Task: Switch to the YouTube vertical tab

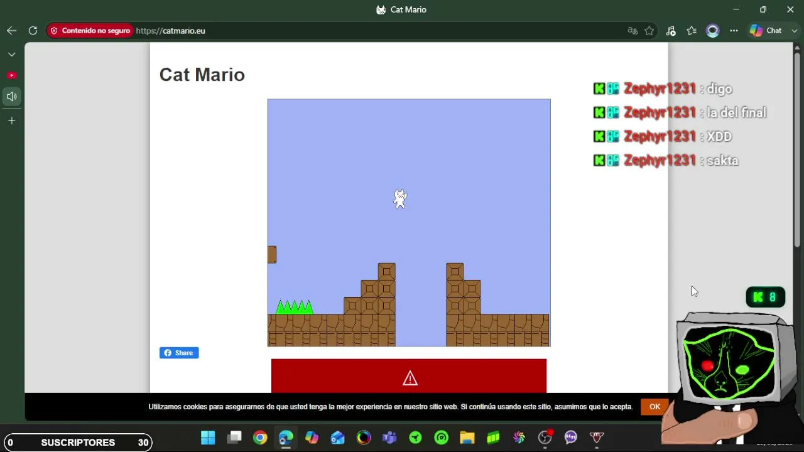Action: click(x=11, y=75)
